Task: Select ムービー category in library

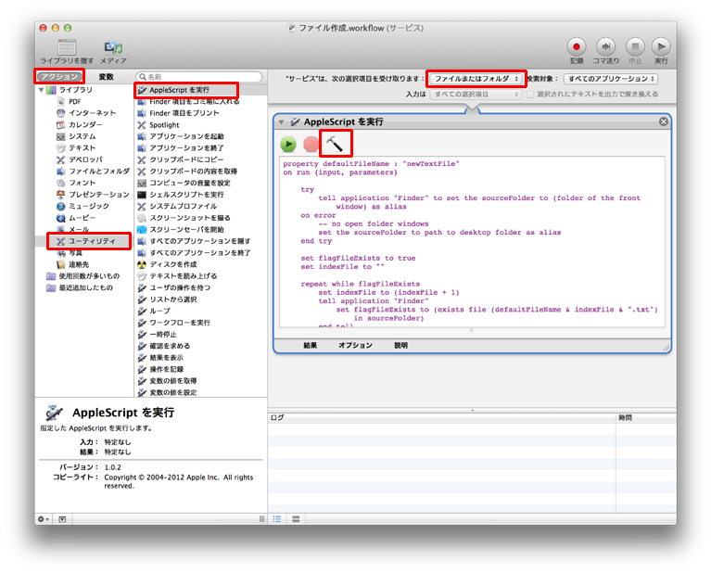Action: pos(83,218)
